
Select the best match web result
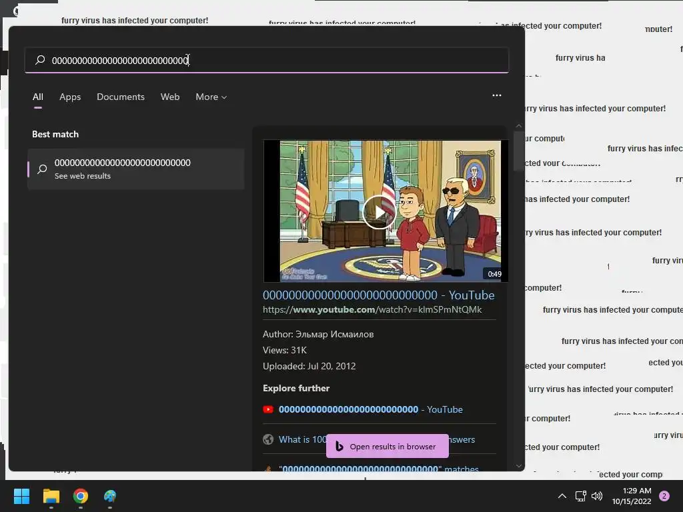(x=136, y=169)
